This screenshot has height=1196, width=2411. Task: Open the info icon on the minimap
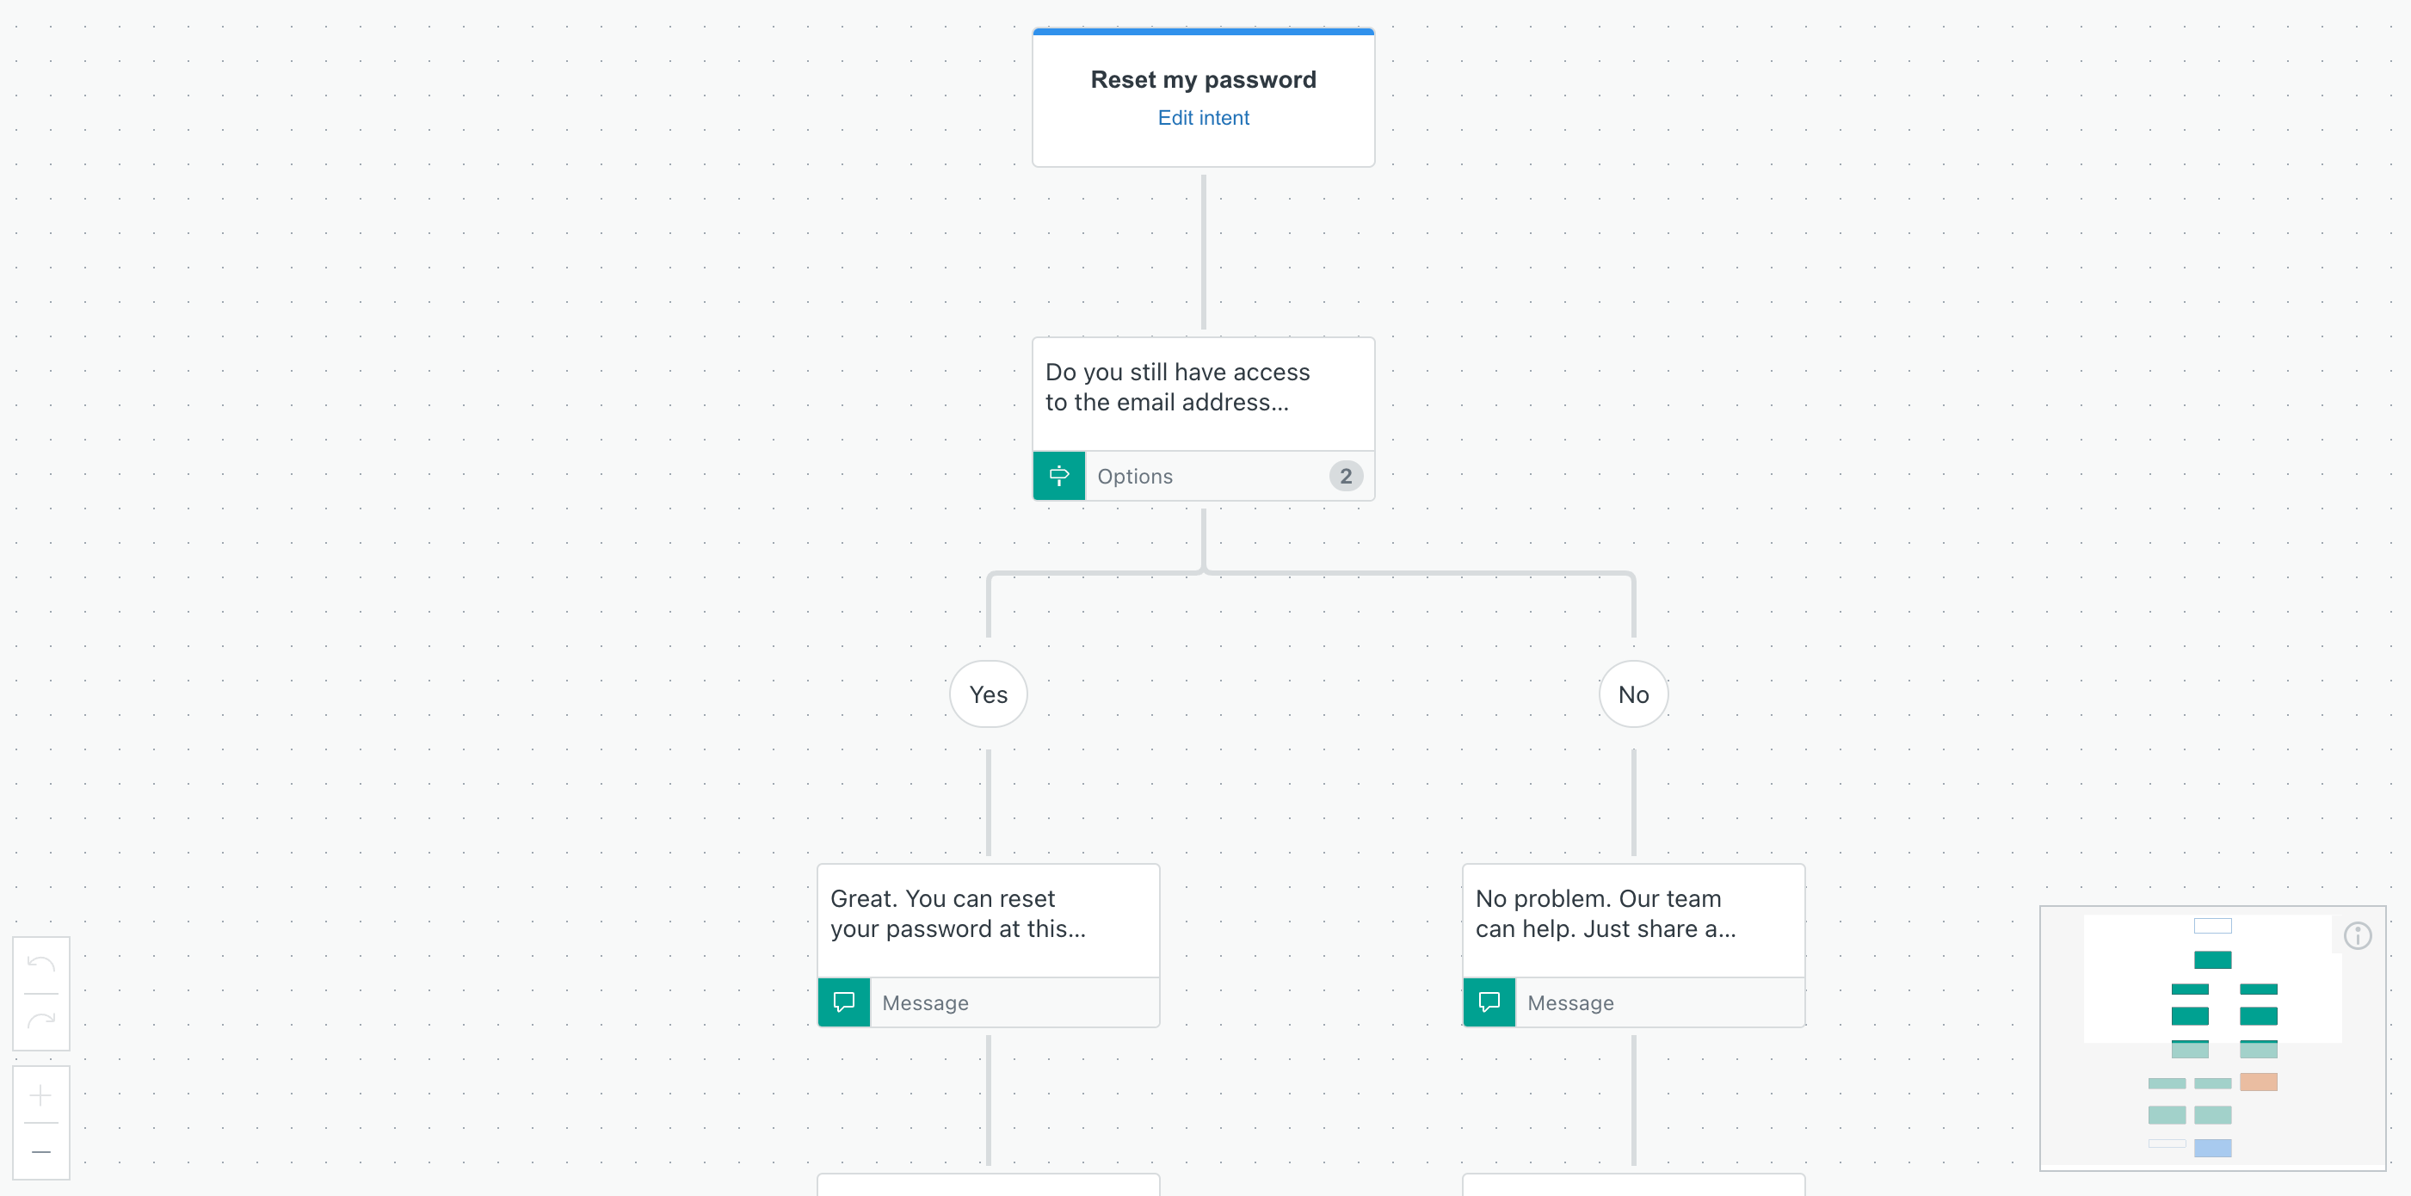coord(2358,935)
